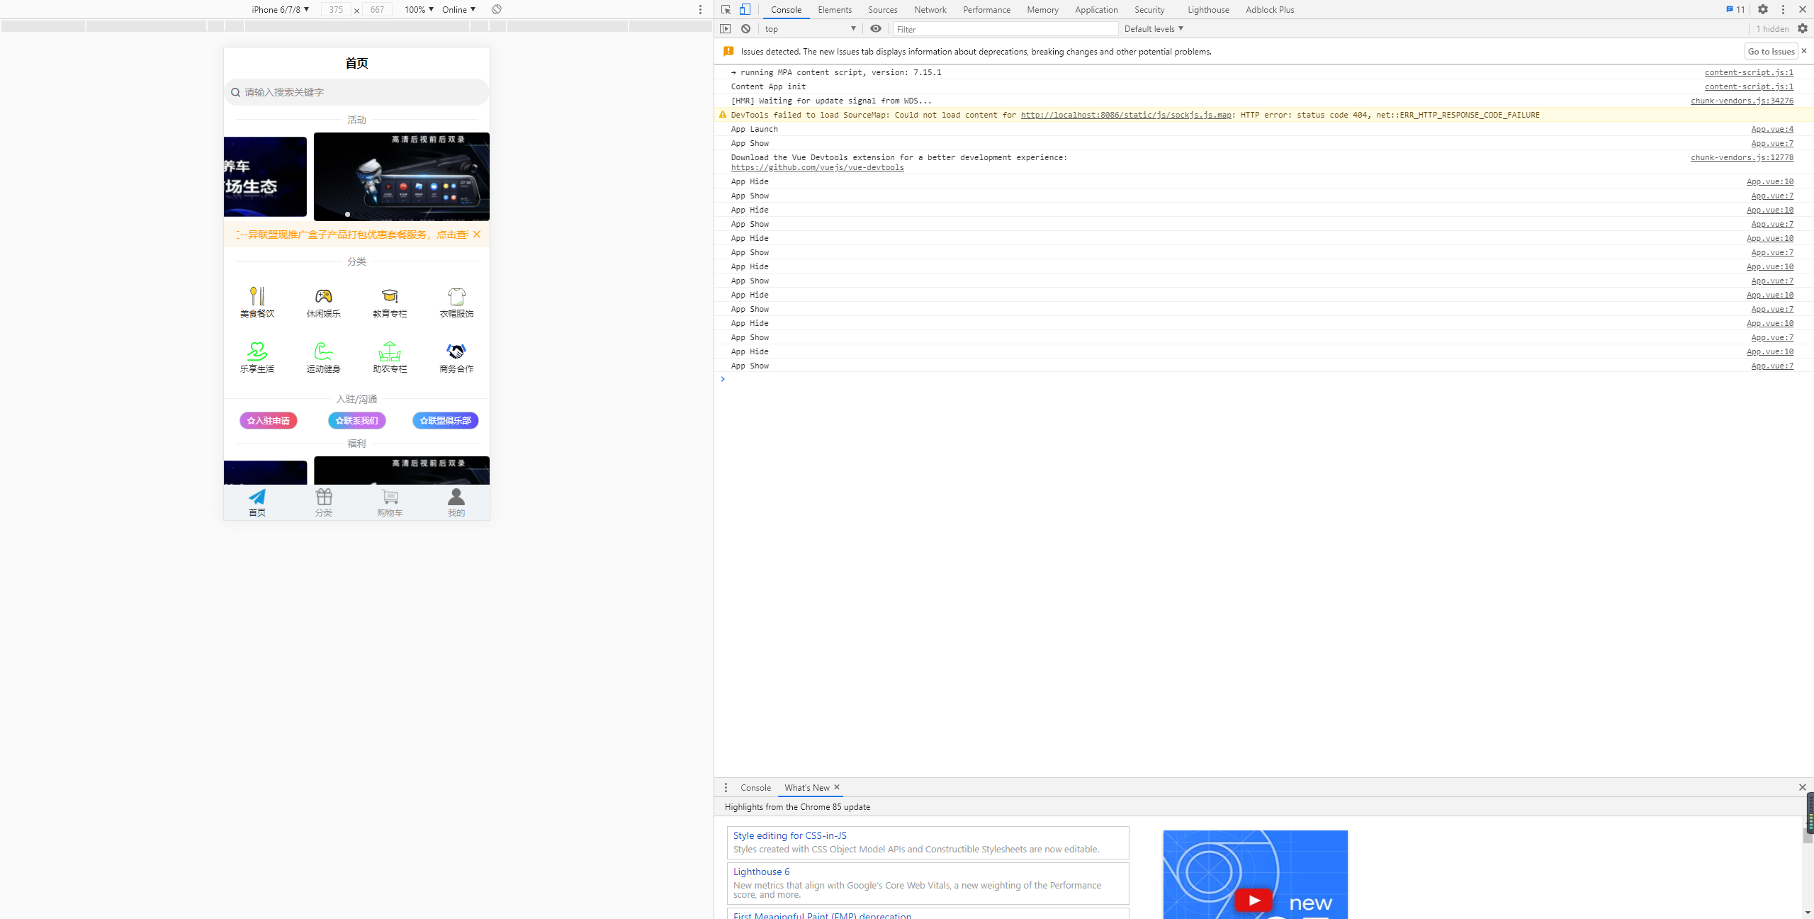Toggle the eye visibility filter icon

click(875, 29)
